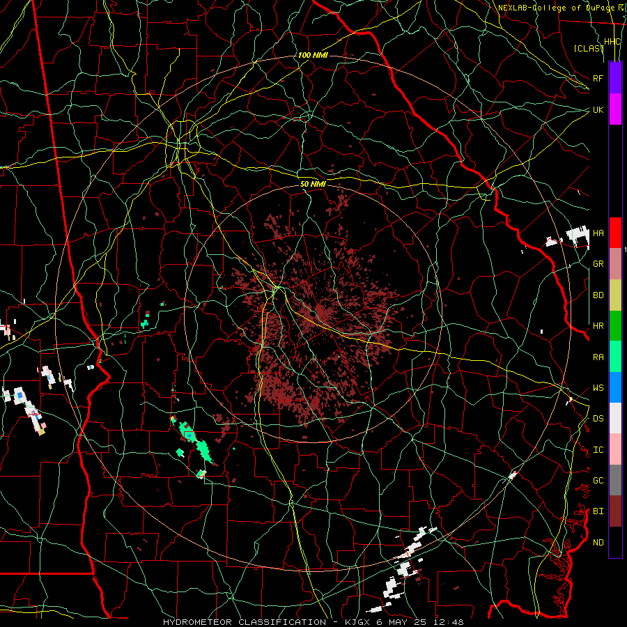Image resolution: width=627 pixels, height=627 pixels.
Task: Click the brown BI legend swatch
Action: coord(615,511)
